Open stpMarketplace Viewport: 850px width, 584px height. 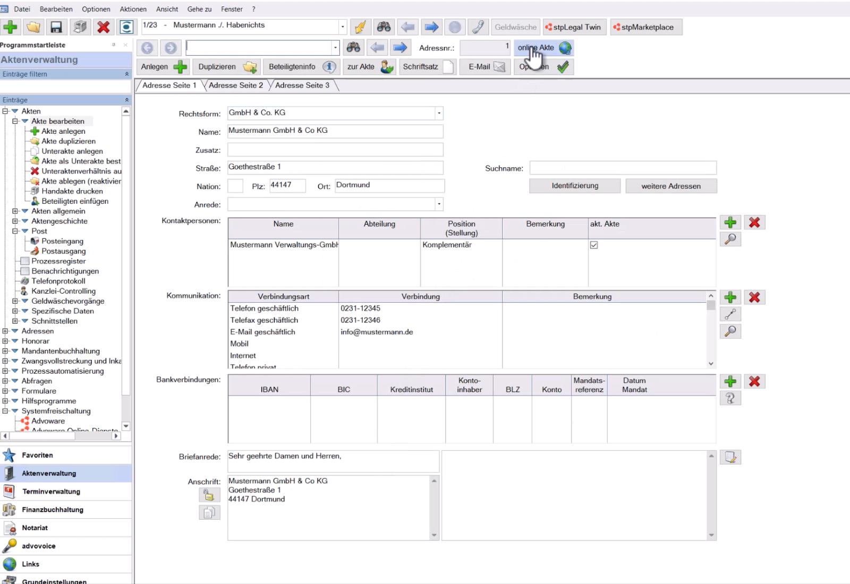pos(645,27)
